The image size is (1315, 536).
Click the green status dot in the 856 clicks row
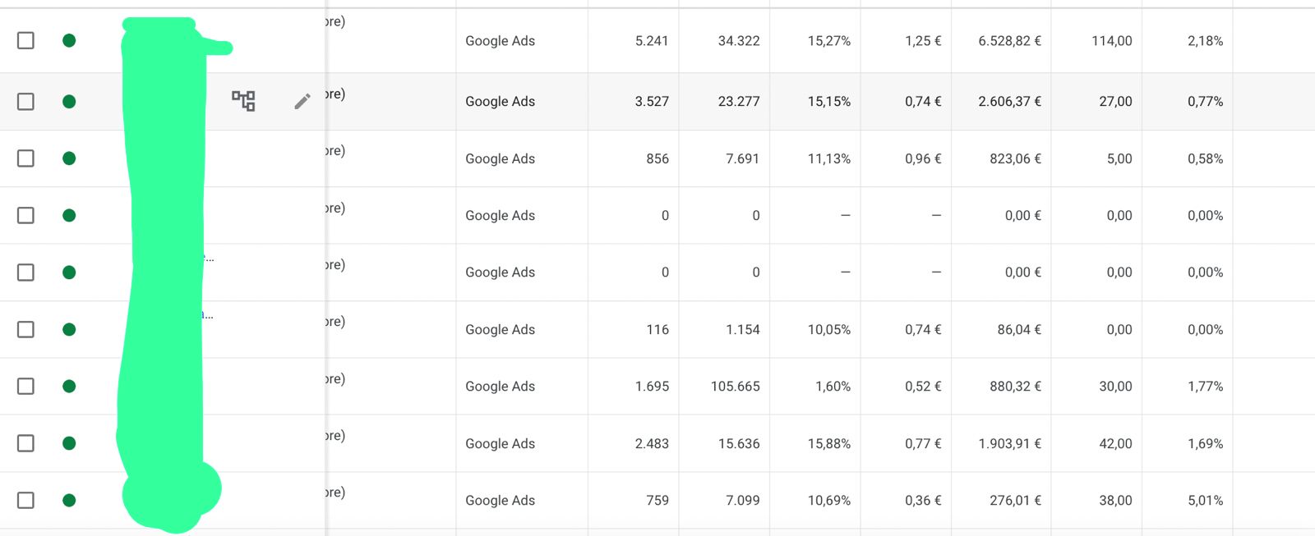coord(69,158)
